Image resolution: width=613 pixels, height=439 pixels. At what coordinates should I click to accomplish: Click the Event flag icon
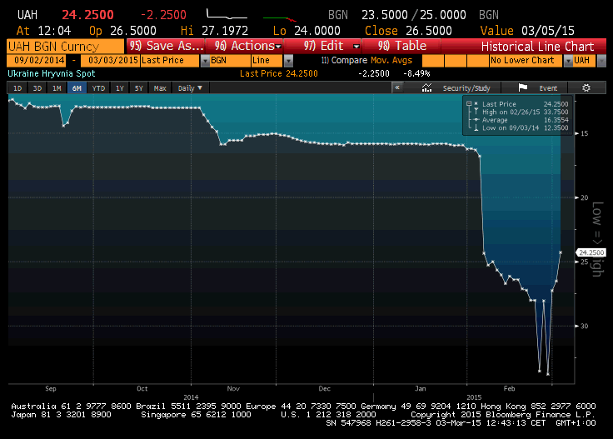pos(523,87)
